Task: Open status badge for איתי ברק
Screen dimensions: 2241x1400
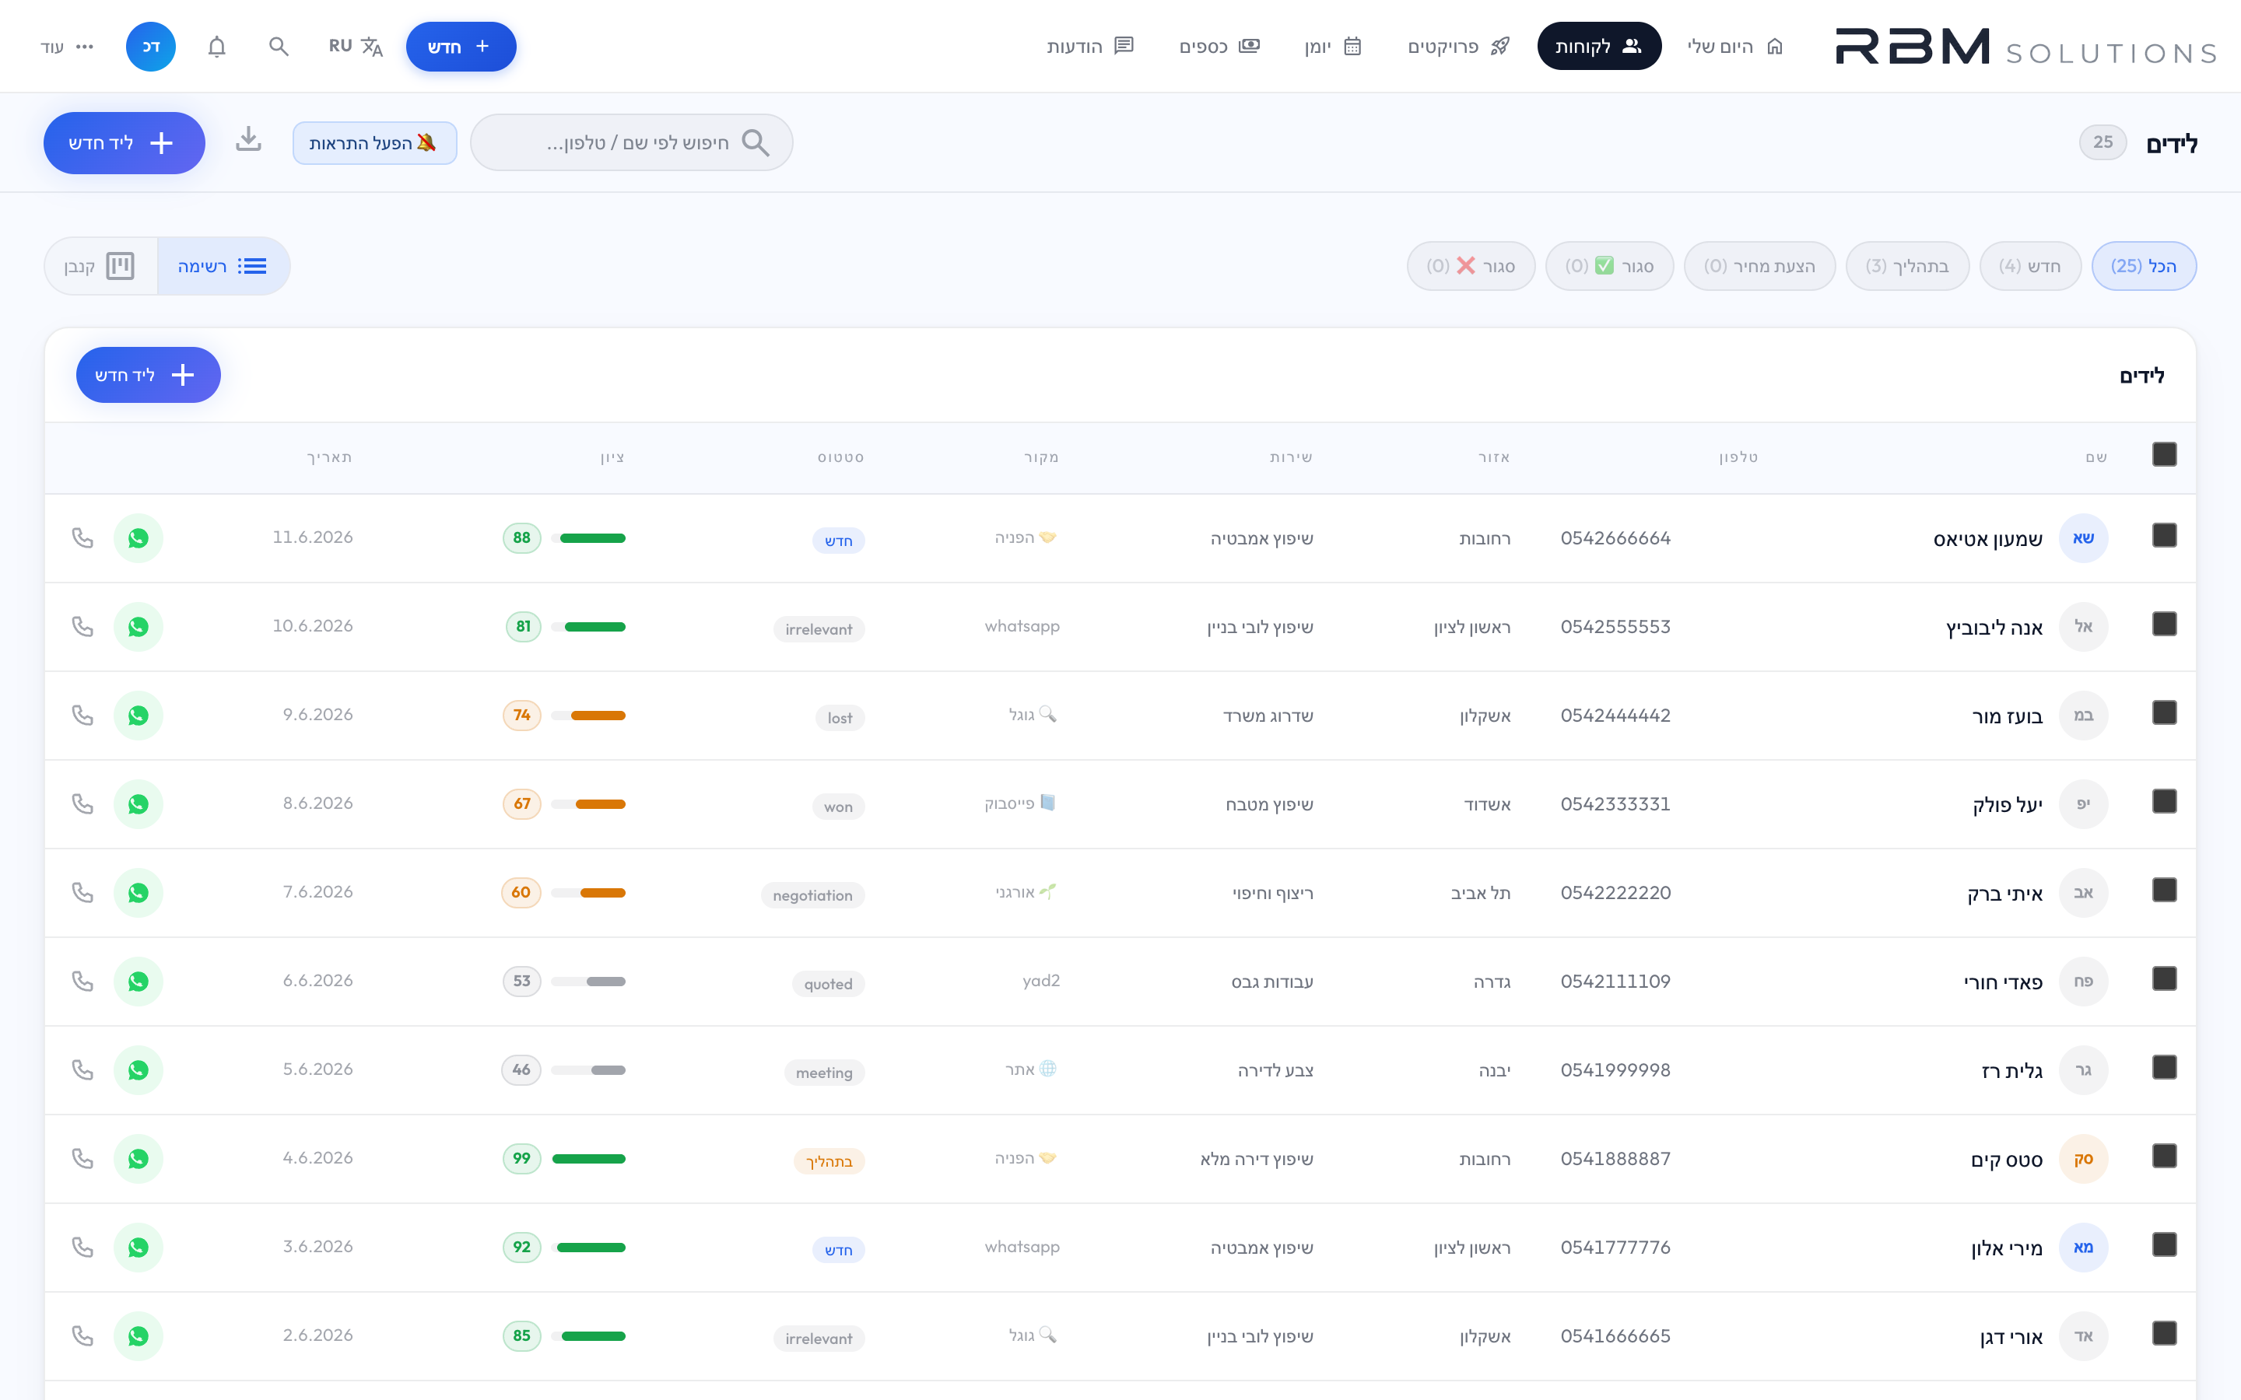Action: [812, 895]
